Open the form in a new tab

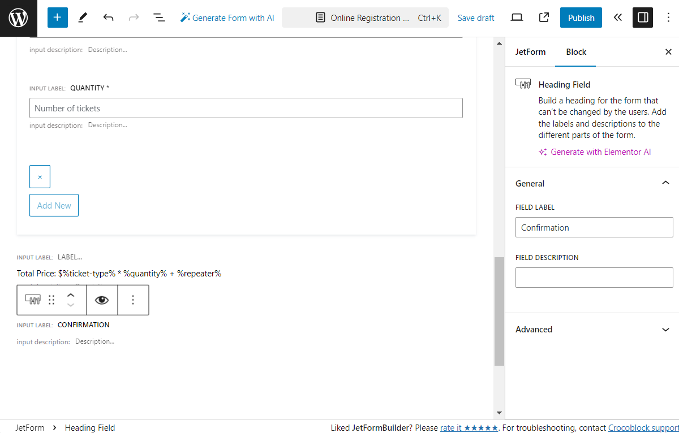click(x=544, y=18)
